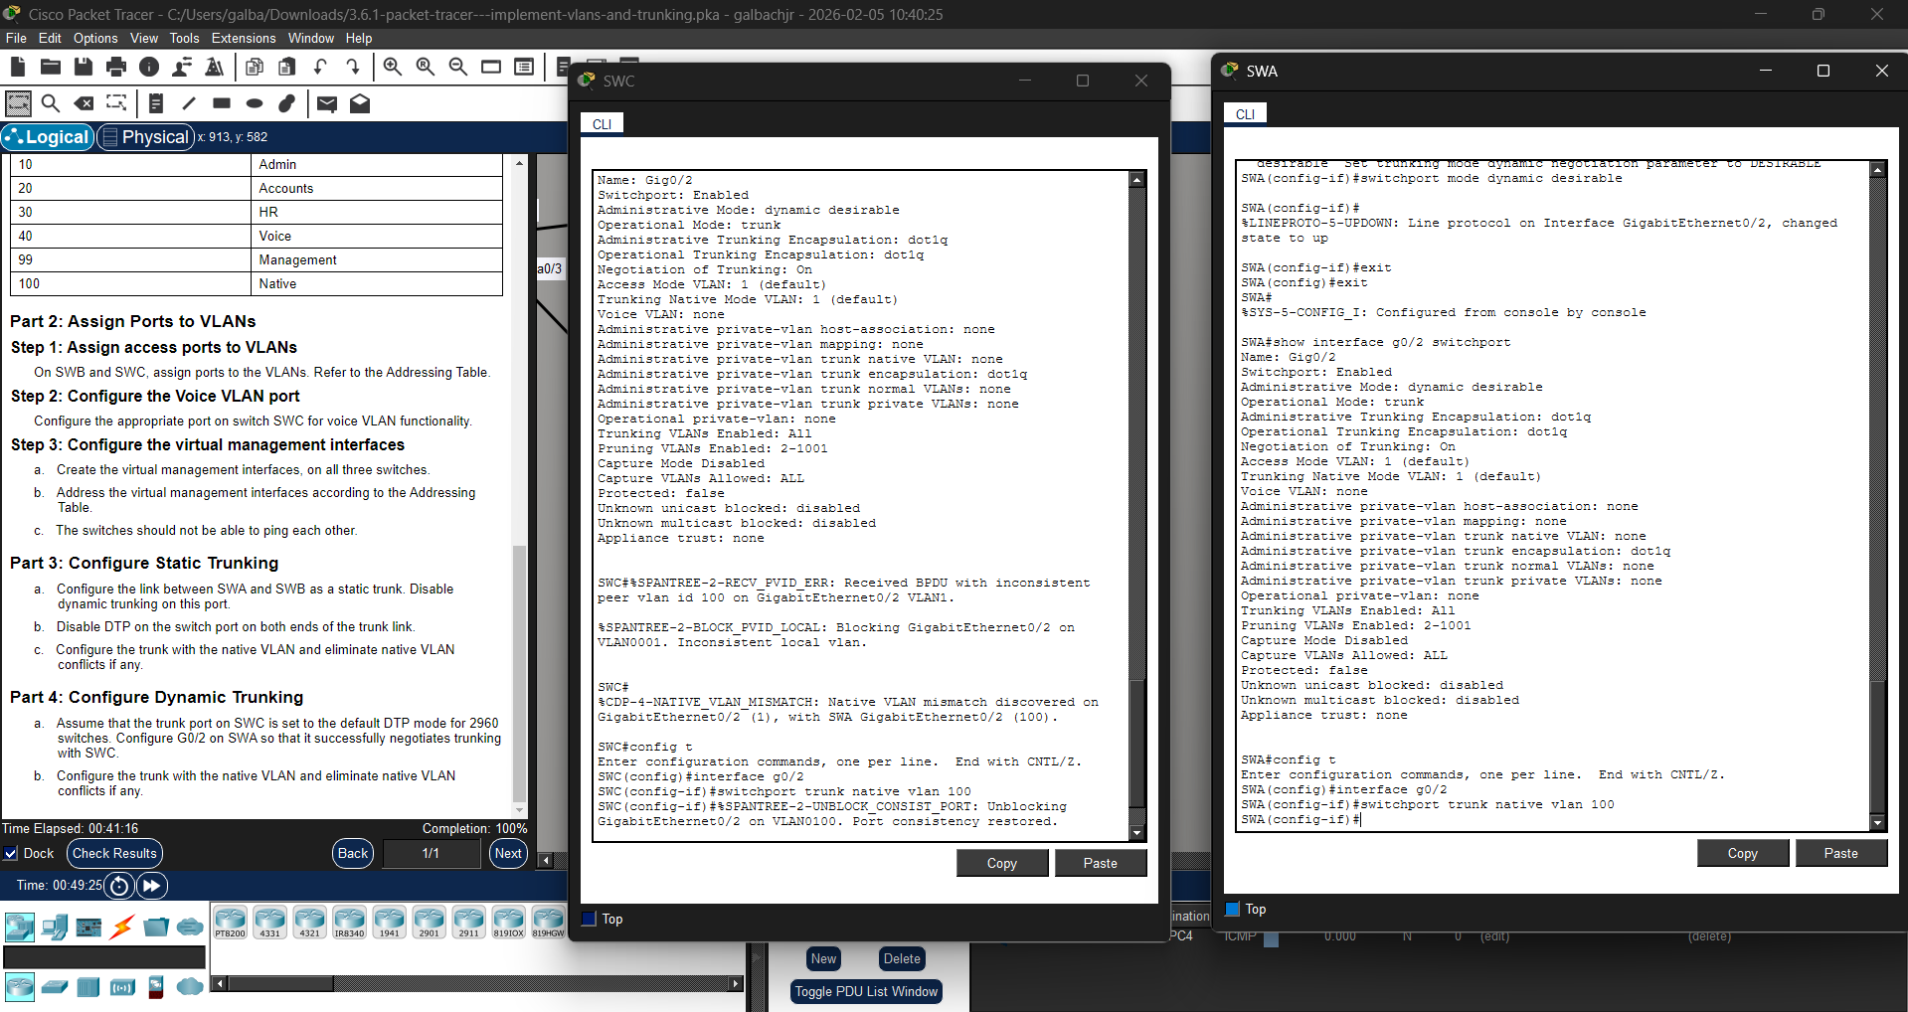This screenshot has height=1012, width=1908.
Task: Open the Tools menu
Action: click(184, 38)
